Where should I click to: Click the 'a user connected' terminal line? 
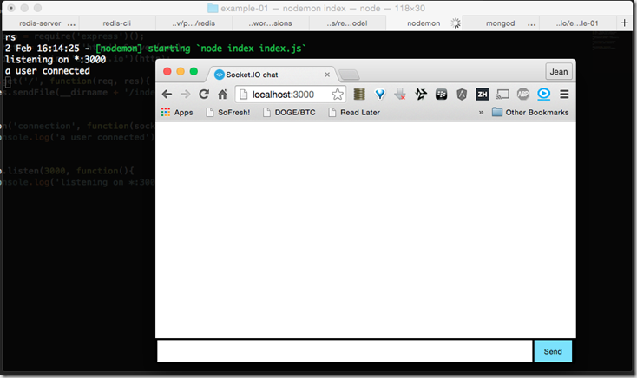click(48, 71)
